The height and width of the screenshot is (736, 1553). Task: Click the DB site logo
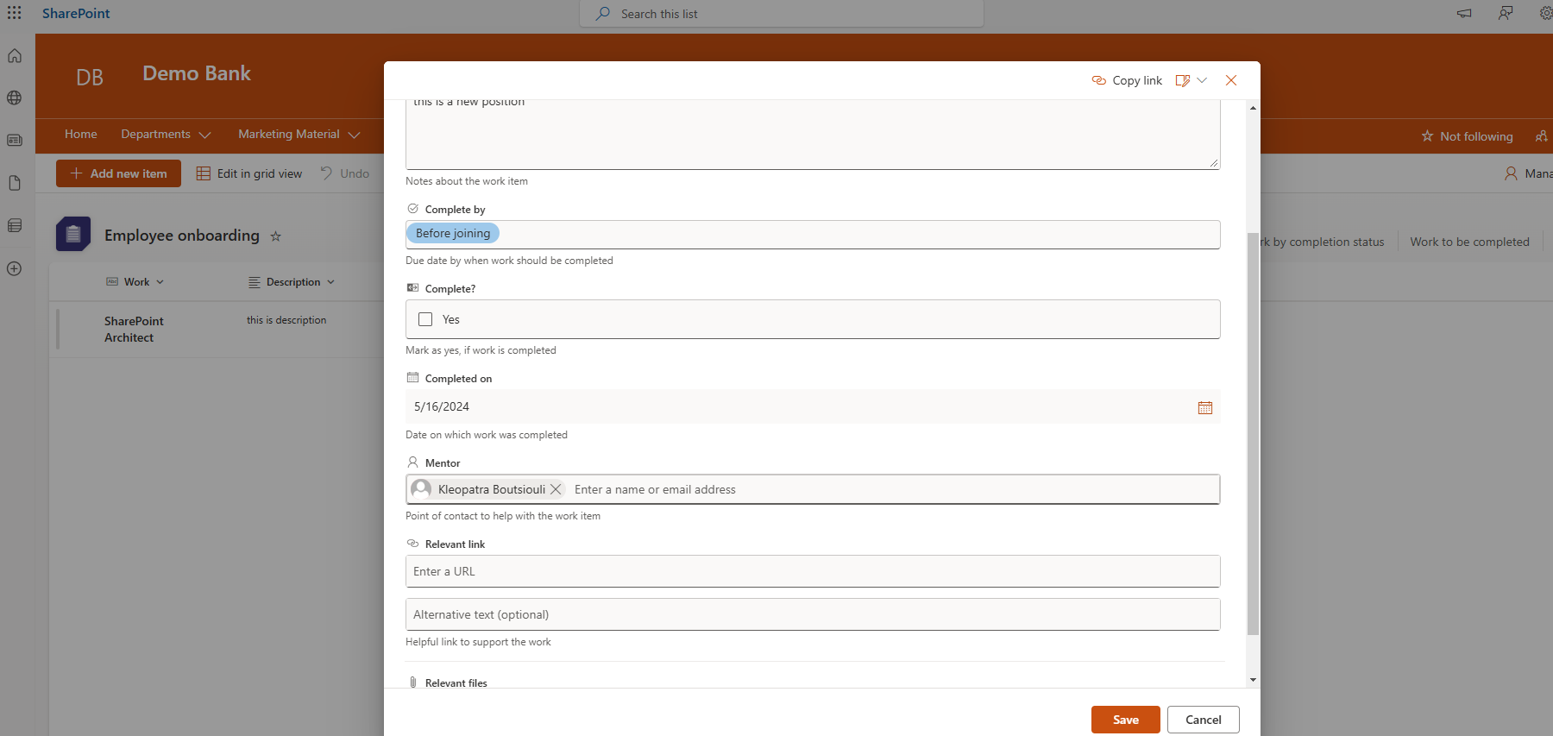(90, 77)
